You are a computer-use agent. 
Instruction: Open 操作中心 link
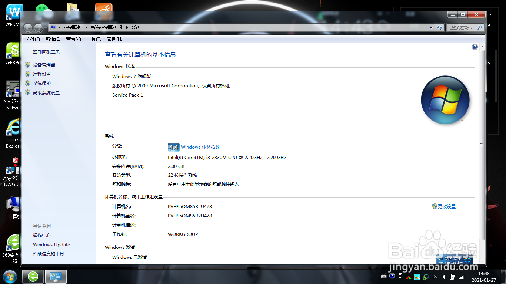[x=42, y=236]
